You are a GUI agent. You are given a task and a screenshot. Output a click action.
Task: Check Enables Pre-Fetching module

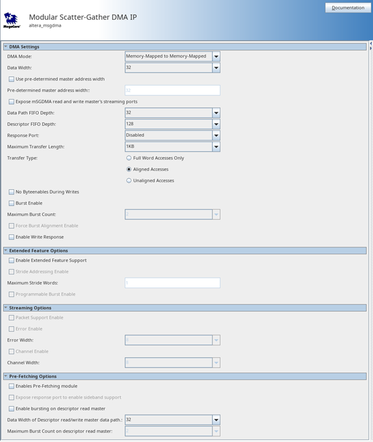click(x=11, y=386)
